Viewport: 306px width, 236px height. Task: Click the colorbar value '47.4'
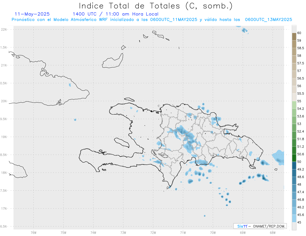tap(301, 192)
